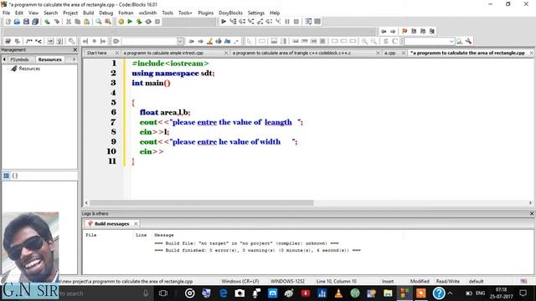
Task: Select the Resources tab in Management
Action: [50, 59]
